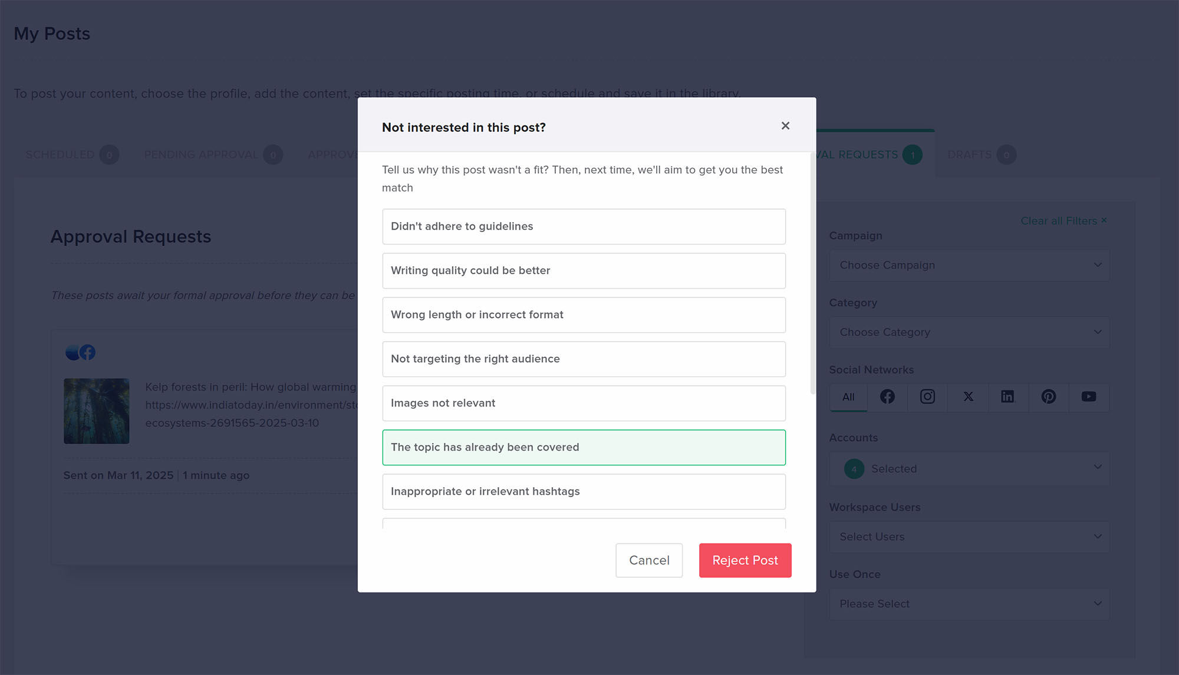Click the Facebook profile avatar on post
Image resolution: width=1179 pixels, height=675 pixels.
coord(87,352)
